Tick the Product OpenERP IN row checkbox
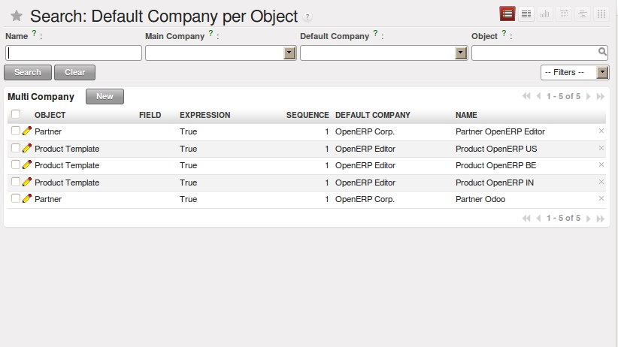The width and height of the screenshot is (618, 347). click(x=16, y=183)
